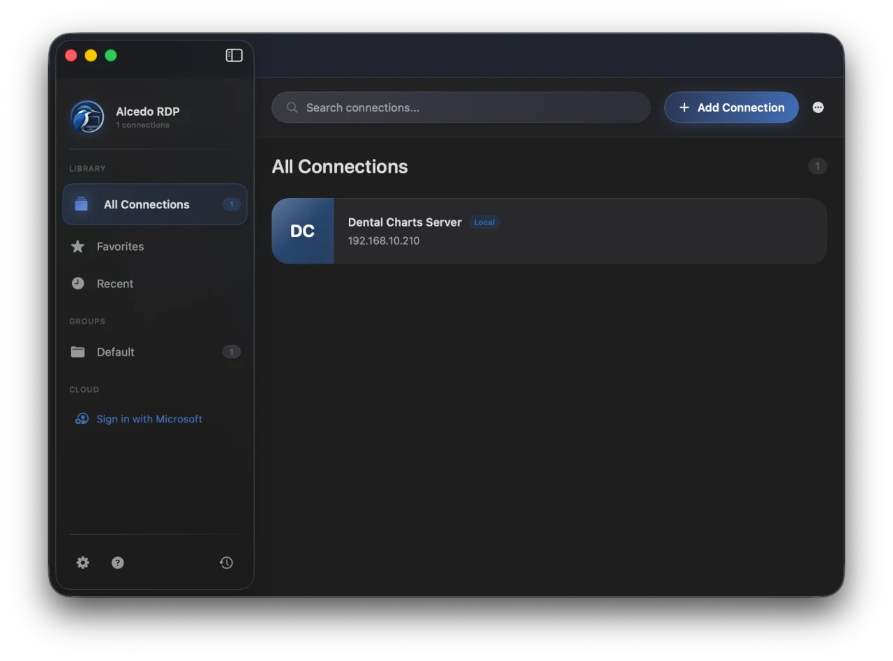
Task: Click the All Connections stack icon
Action: (82, 204)
